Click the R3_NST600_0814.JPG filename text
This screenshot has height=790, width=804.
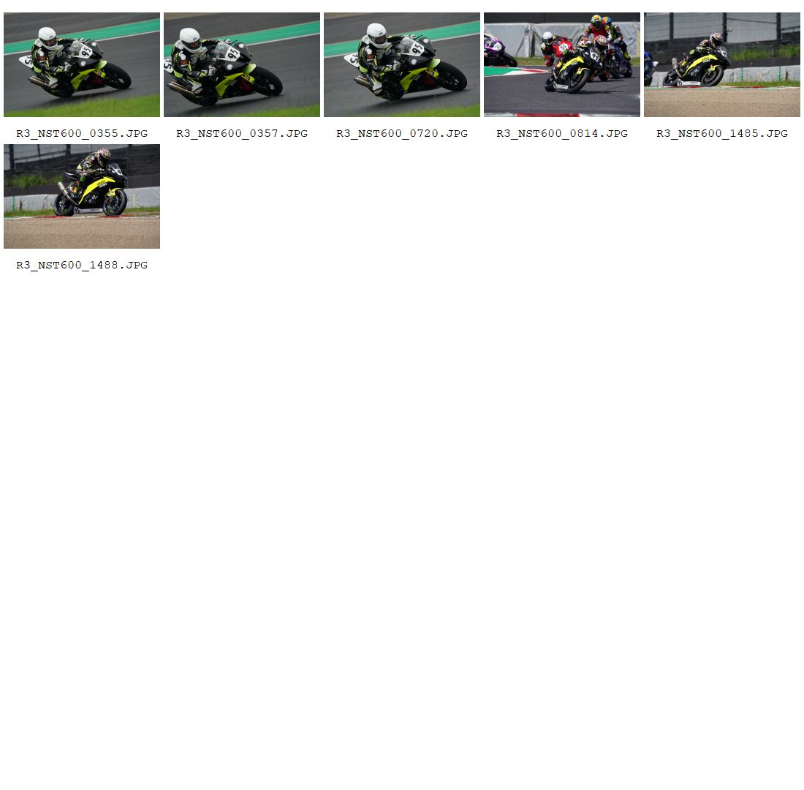[562, 134]
